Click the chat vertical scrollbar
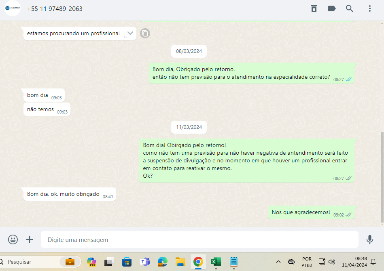Viewport: 384px width, 271px height. click(382, 177)
